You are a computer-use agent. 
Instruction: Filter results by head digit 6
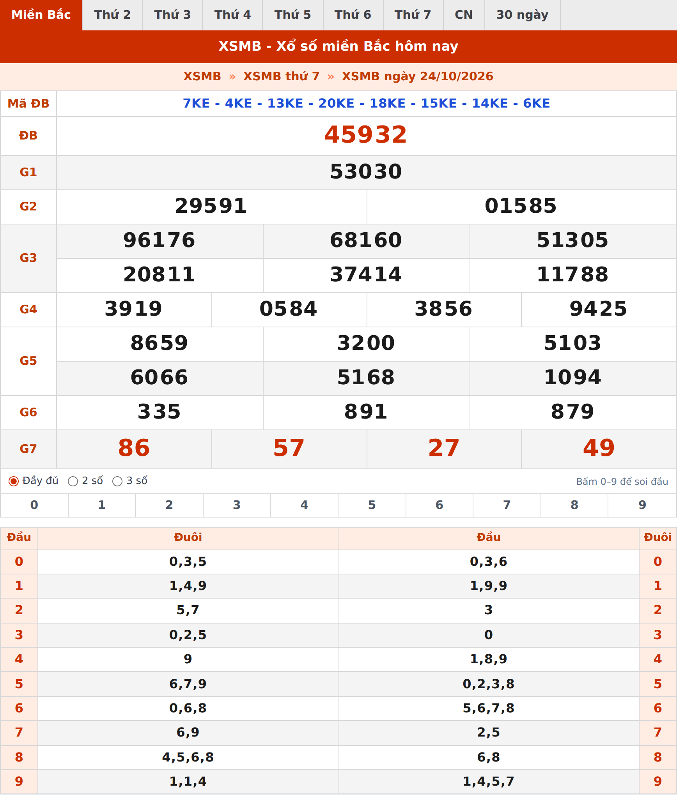tap(440, 505)
